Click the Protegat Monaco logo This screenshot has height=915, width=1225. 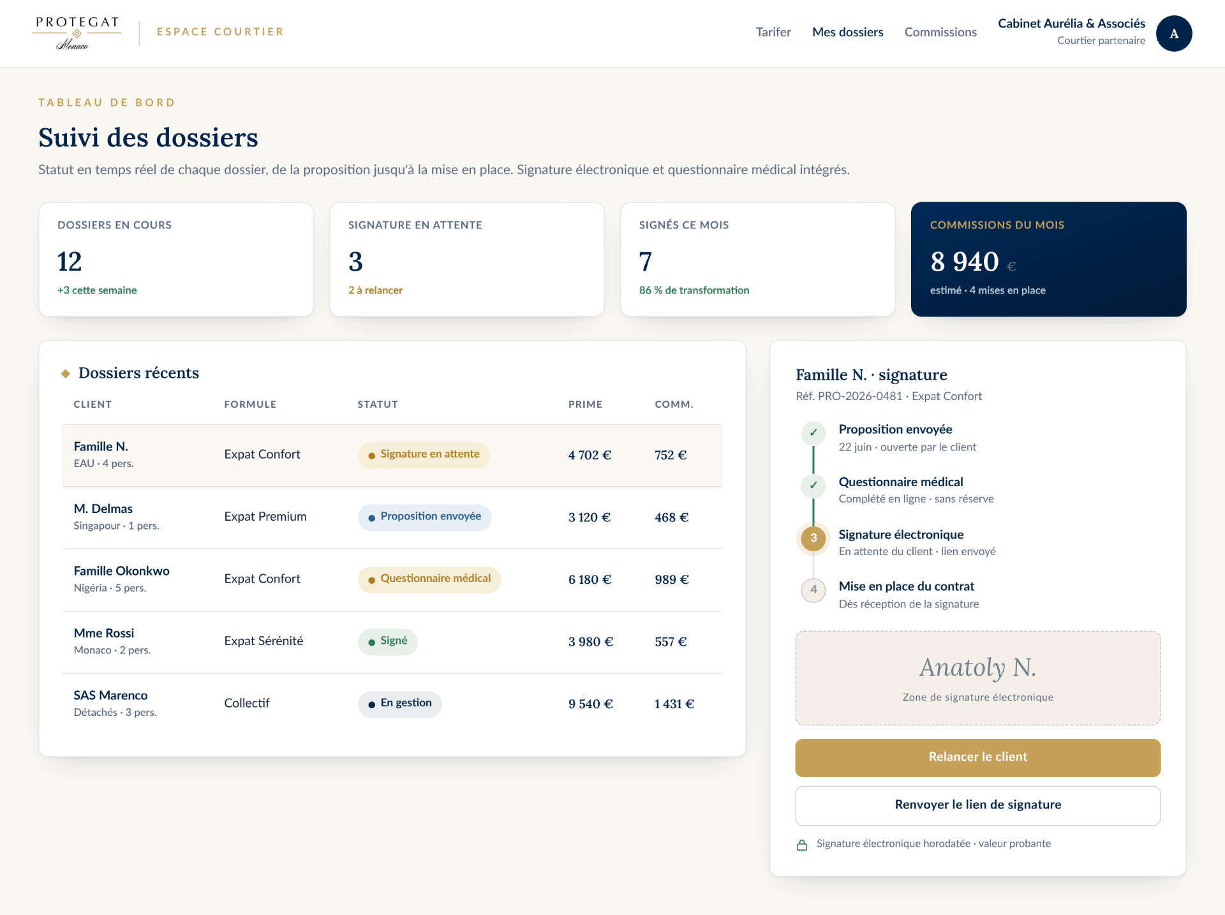tap(77, 33)
